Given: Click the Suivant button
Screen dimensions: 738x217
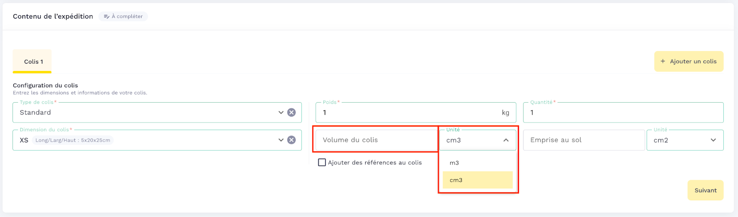Looking at the screenshot, I should (705, 190).
